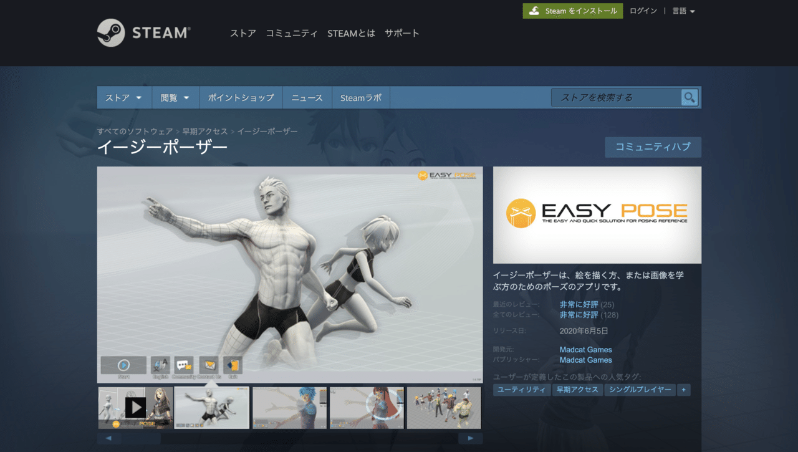798x452 pixels.
Task: Click the Steam をインストール button
Action: pyautogui.click(x=573, y=11)
